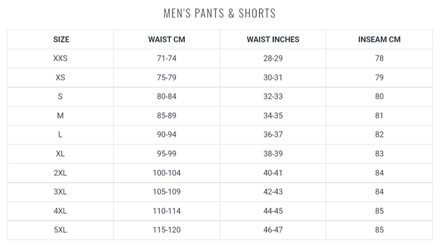
Task: Select the 46-47 waist inches cell
Action: pos(273,230)
